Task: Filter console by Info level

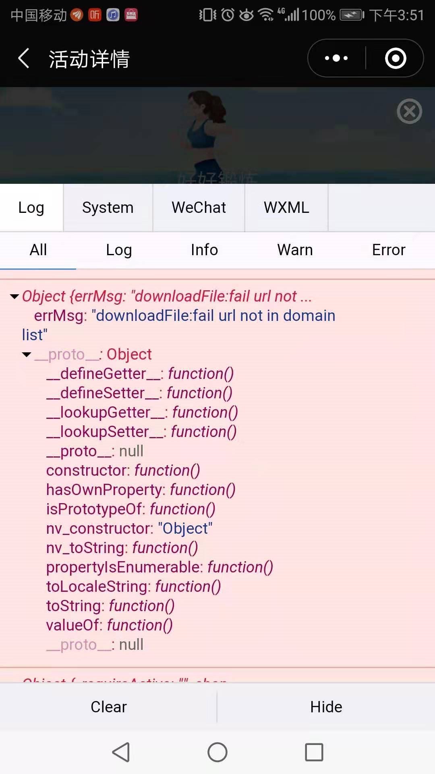Action: [204, 250]
